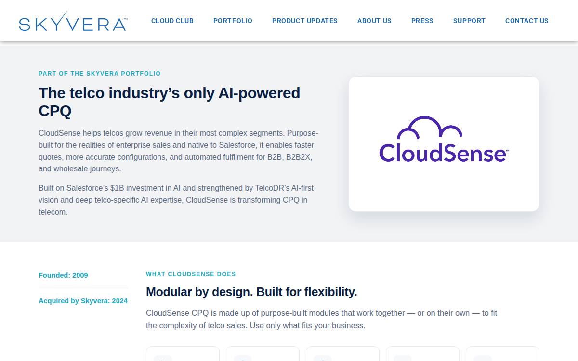The height and width of the screenshot is (361, 578).
Task: Click the "Founded: 2009" text
Action: coord(63,275)
